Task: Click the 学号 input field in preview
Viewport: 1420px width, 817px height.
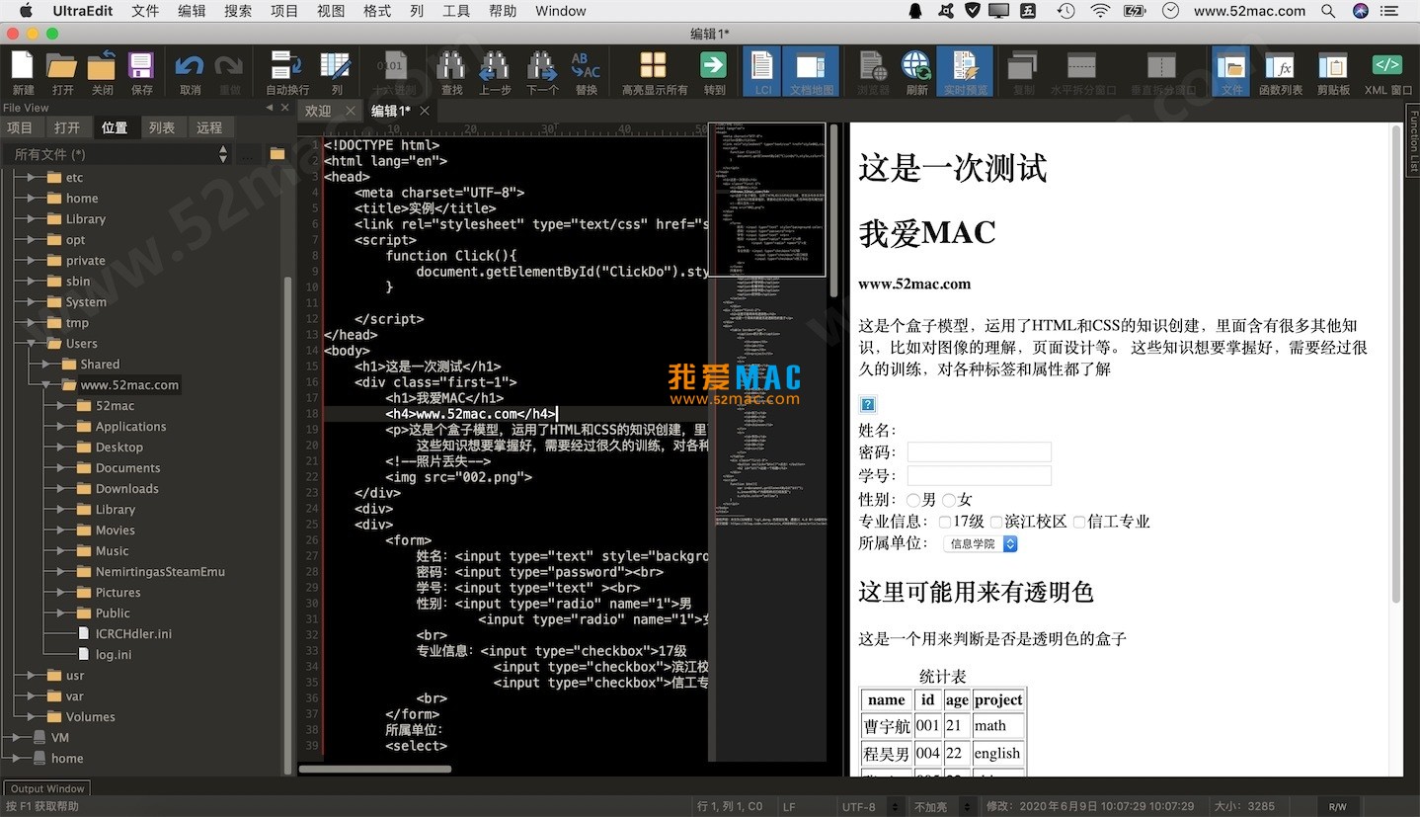Action: pos(979,476)
